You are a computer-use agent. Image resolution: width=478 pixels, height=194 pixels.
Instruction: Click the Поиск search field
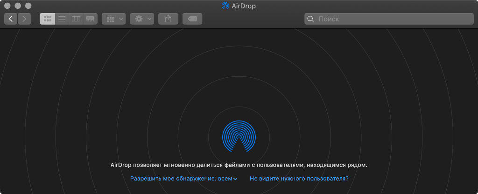pos(389,19)
